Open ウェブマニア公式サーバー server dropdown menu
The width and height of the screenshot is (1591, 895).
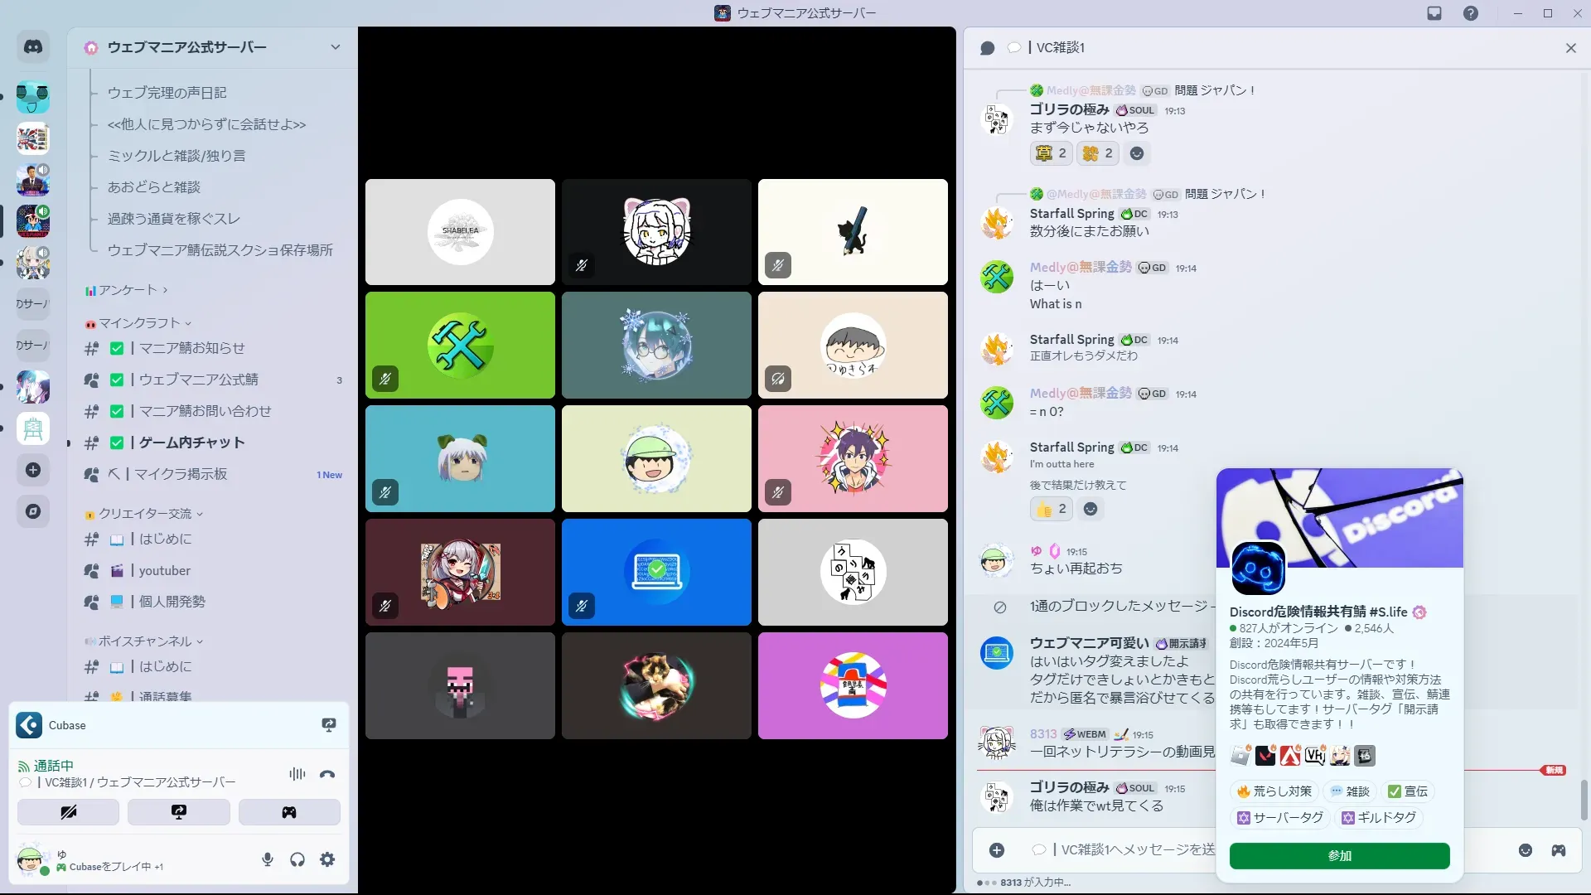click(x=335, y=47)
